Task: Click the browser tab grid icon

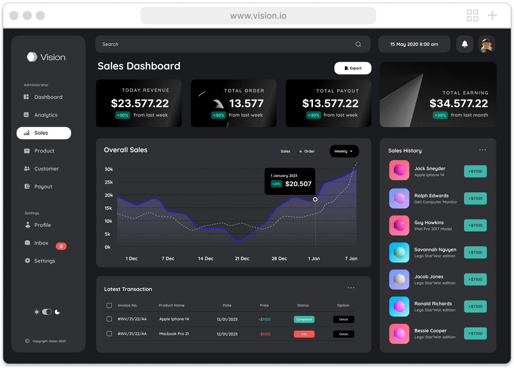Action: 472,16
